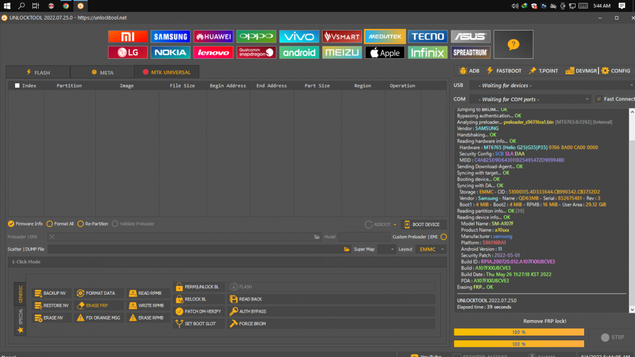Select the Apple brand logo
Viewport: 635px width, 357px height.
pos(384,52)
